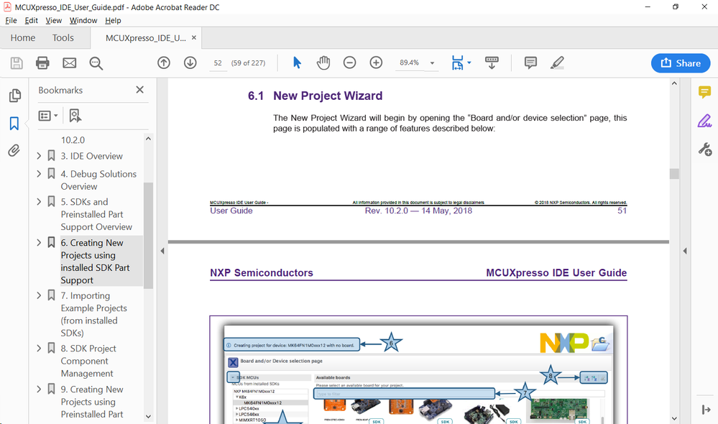The width and height of the screenshot is (718, 424).
Task: Select bookmark 4. Debug Solutions Overview
Action: pyautogui.click(x=98, y=180)
